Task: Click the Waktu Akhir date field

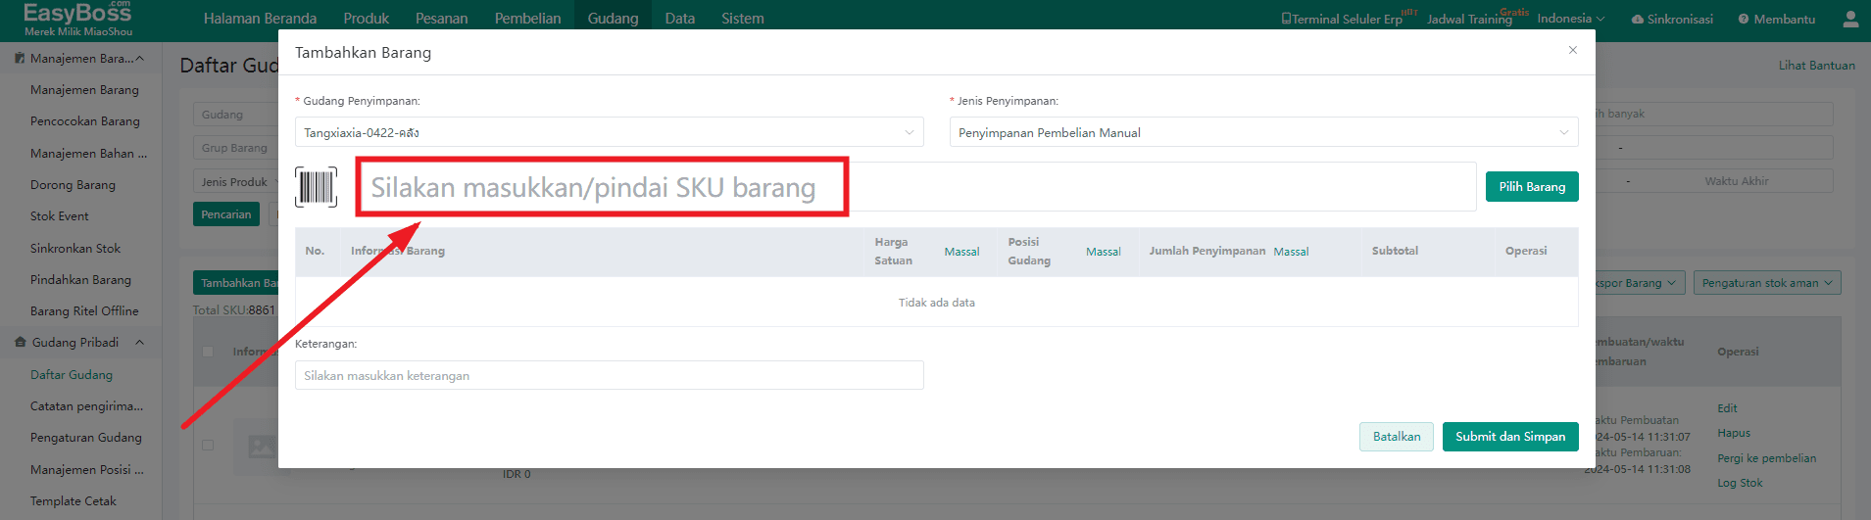Action: click(1736, 181)
